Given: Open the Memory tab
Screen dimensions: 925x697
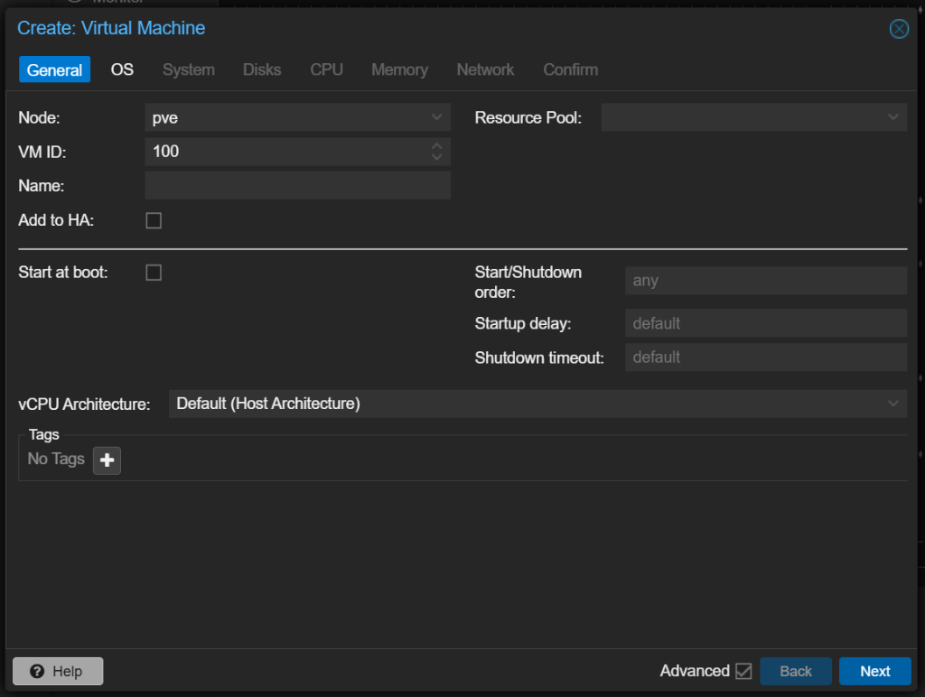Looking at the screenshot, I should [x=399, y=70].
